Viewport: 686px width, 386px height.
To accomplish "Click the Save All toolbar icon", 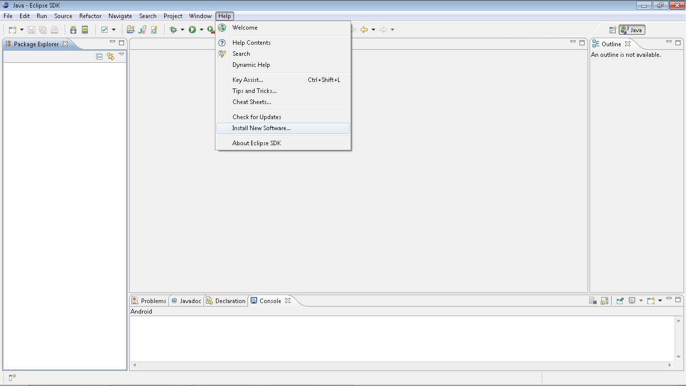I will click(43, 30).
